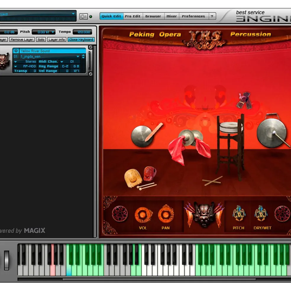Switch to the Pro Edit tab
The height and width of the screenshot is (291, 291).
133,16
